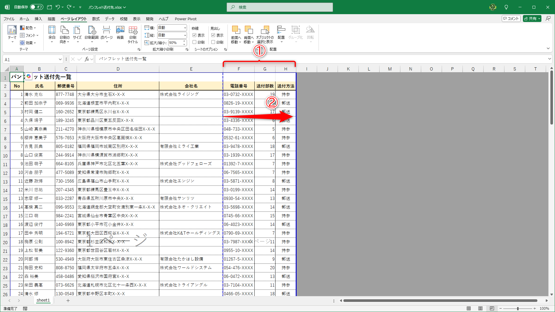印刷タイトルのアイコンを選択する
Viewport: 555px width, 312px height.
click(x=133, y=33)
